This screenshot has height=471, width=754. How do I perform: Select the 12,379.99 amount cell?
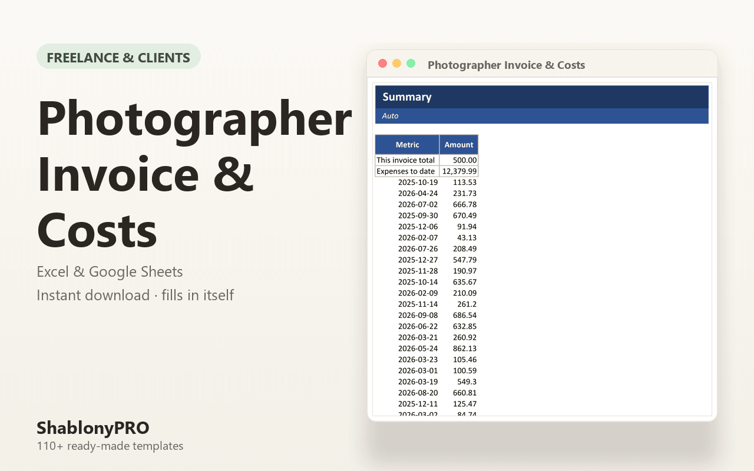(459, 171)
